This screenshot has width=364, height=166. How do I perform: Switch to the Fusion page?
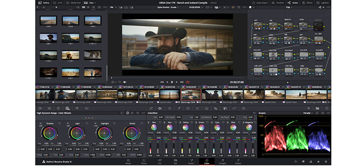tap(191, 161)
